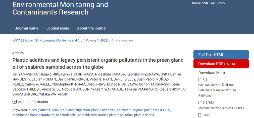Click 'benzotriazole UV stabilizers' keyword link
Image resolution: width=254 pixels, height=118 pixels.
[x=76, y=115]
